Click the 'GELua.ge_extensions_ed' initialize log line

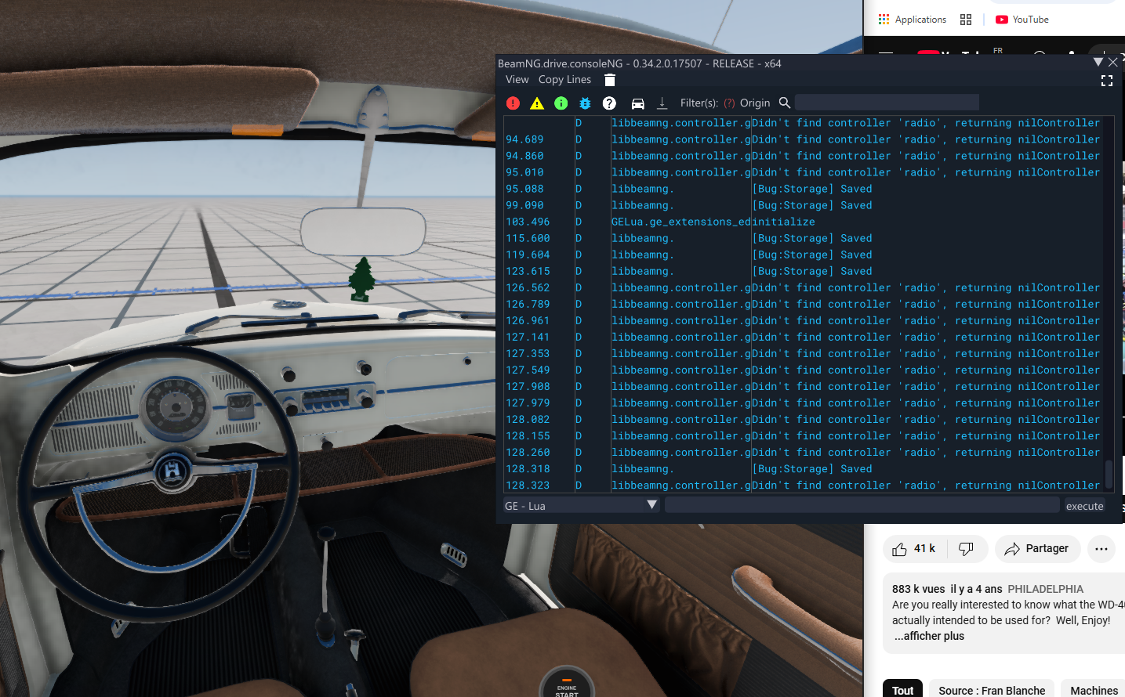[803, 222]
